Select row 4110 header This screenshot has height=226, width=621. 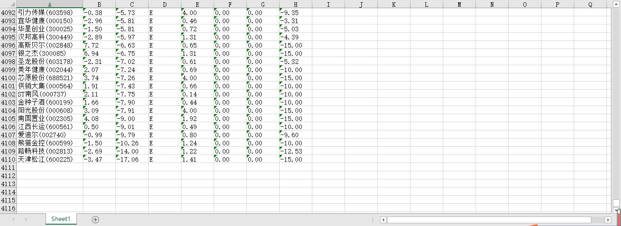pyautogui.click(x=8, y=159)
